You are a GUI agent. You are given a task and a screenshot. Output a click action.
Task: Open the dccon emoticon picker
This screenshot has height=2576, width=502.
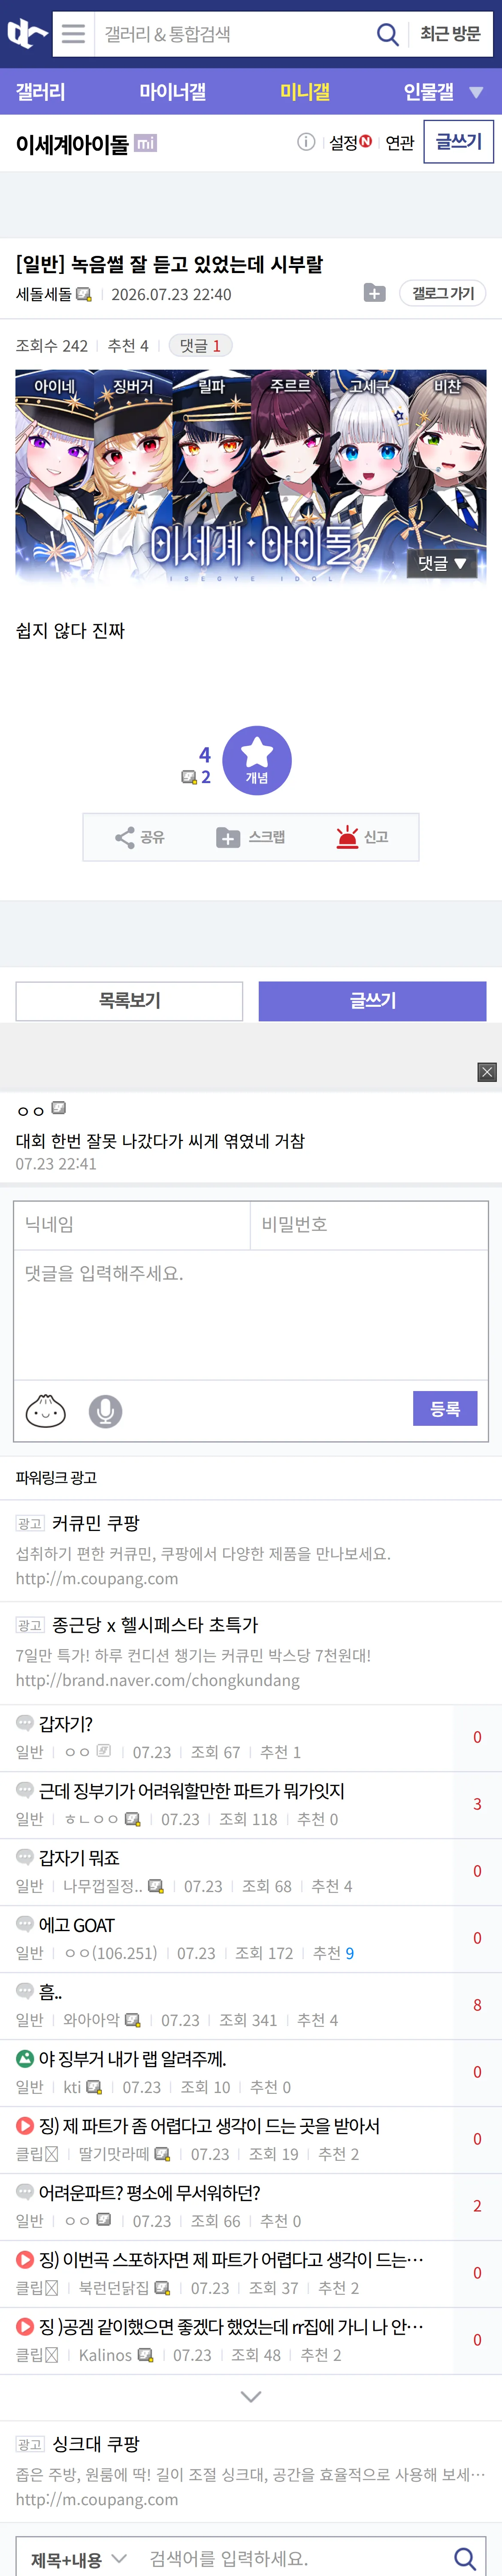45,1410
